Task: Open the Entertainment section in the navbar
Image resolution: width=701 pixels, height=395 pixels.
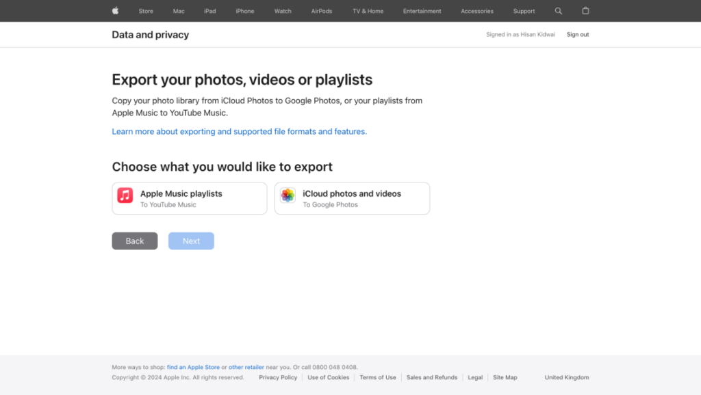Action: 422,11
